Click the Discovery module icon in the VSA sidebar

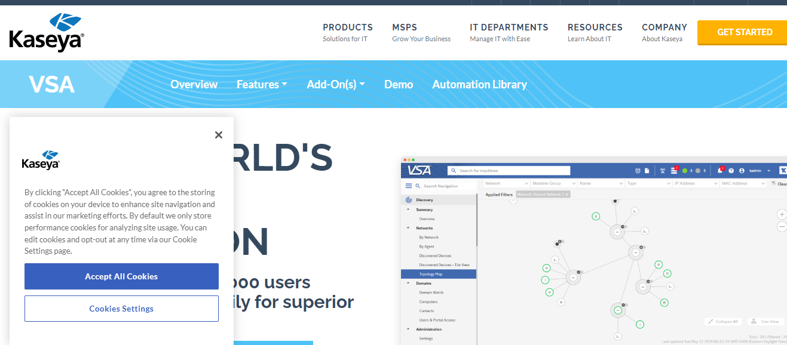click(x=409, y=200)
